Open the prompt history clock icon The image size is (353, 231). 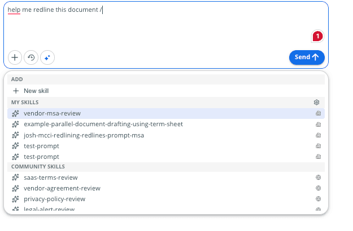[x=31, y=57]
